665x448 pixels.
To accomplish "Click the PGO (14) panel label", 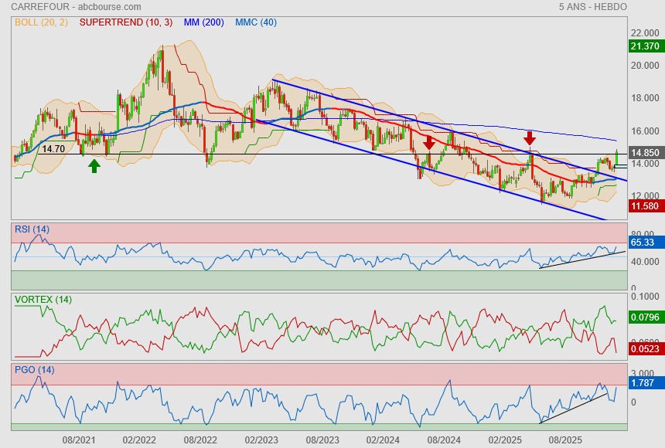I will point(35,370).
